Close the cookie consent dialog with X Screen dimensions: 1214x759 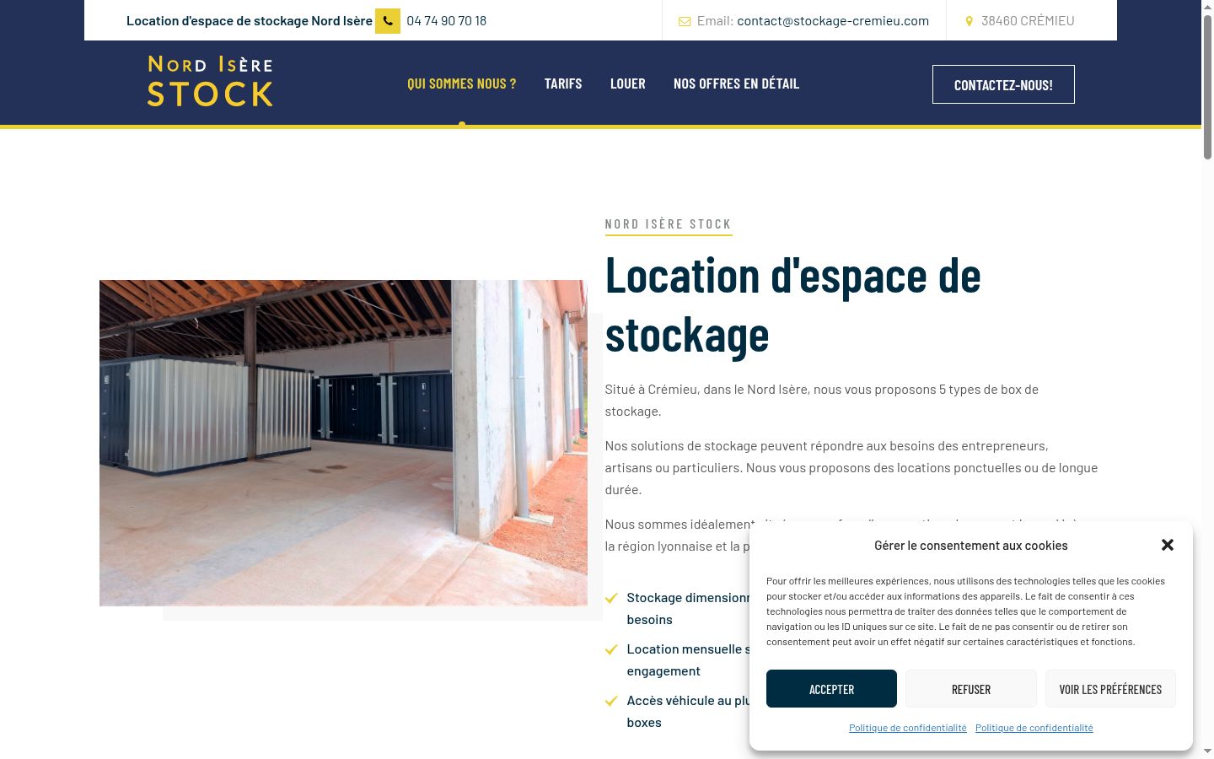pos(1168,545)
